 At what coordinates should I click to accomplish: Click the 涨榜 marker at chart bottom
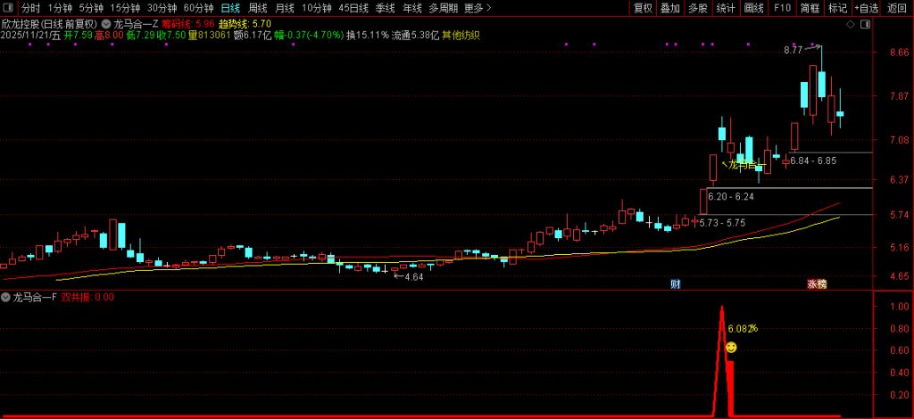pyautogui.click(x=817, y=283)
